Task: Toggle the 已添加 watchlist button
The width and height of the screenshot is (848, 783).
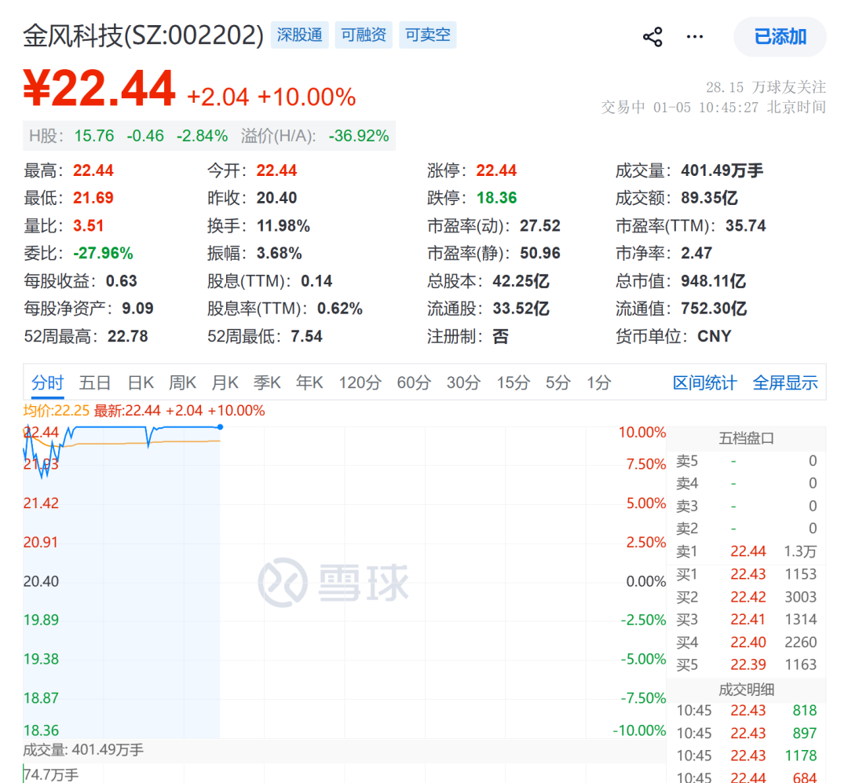Action: tap(780, 37)
